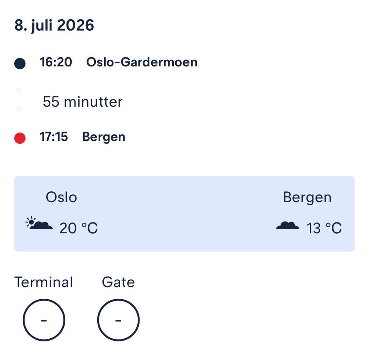Tap the cloudy Bergen weather icon
Viewport: 369px width, 346px height.
point(288,225)
